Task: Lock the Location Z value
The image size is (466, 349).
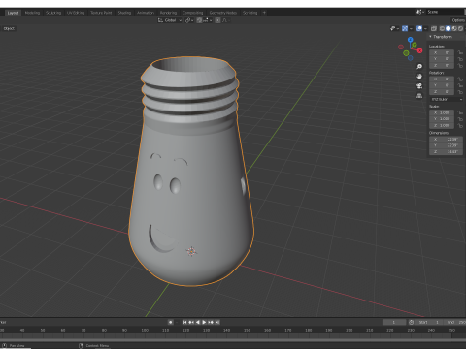Action: click(x=460, y=66)
